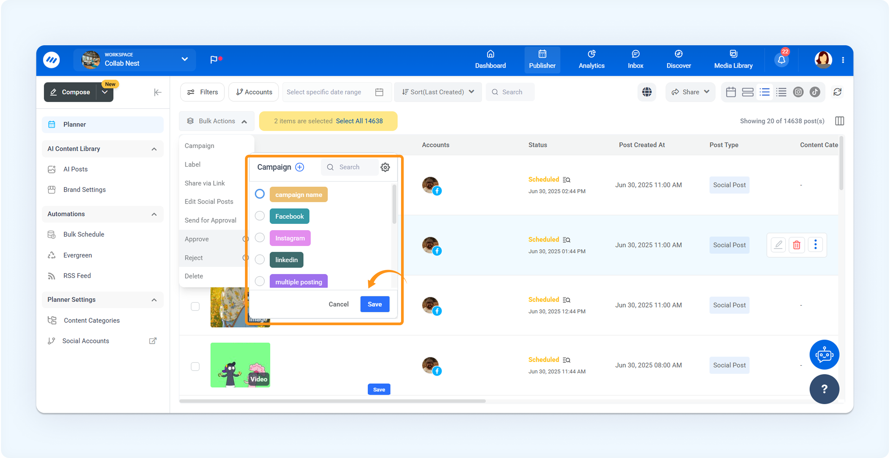The height and width of the screenshot is (458, 890).
Task: Click the horizontal table scrollbar
Action: 333,401
